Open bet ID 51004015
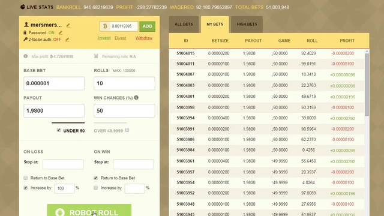The width and height of the screenshot is (384, 216). (x=185, y=53)
